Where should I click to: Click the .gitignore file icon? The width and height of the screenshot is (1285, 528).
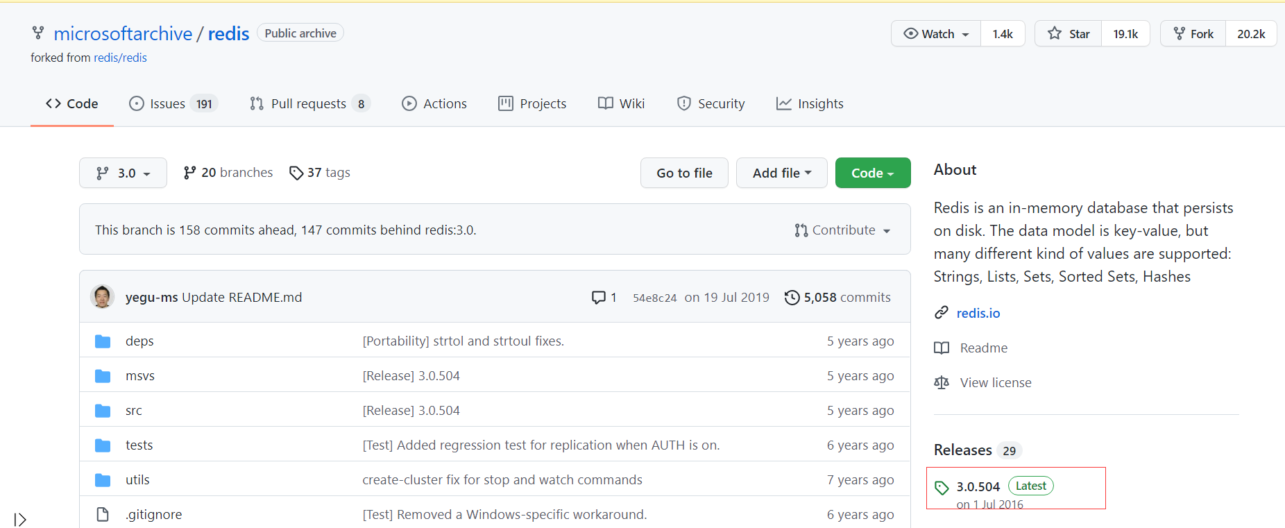(x=103, y=514)
